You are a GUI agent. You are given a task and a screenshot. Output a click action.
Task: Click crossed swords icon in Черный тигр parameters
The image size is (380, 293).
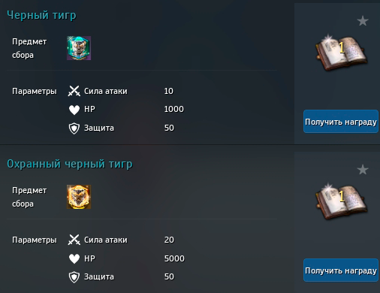tap(74, 91)
